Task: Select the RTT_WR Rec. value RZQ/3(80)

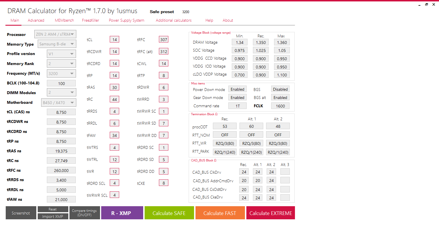Action: [x=225, y=143]
